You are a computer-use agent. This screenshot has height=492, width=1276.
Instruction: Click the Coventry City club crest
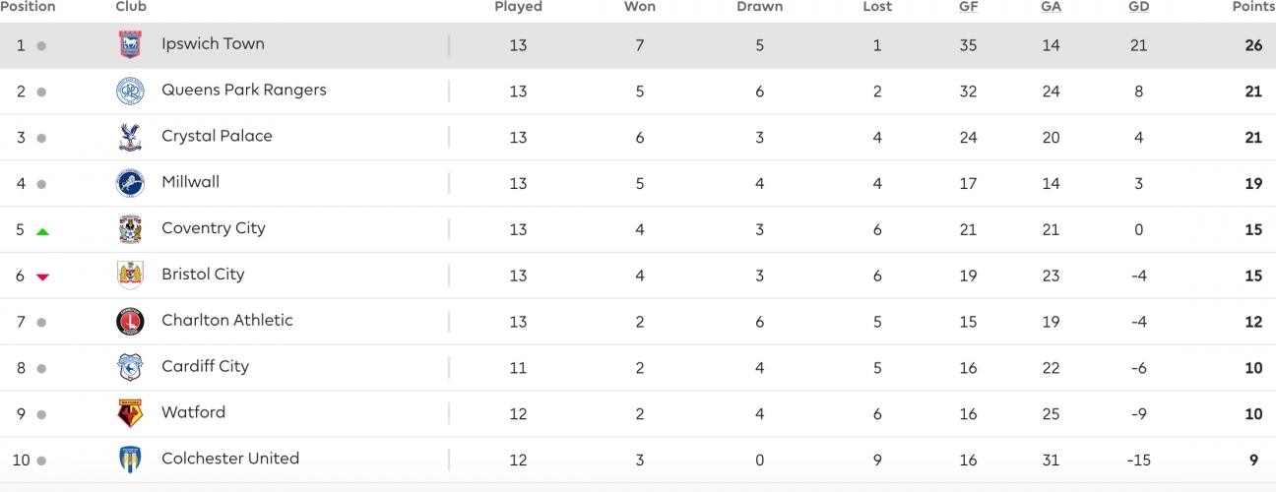pos(130,229)
